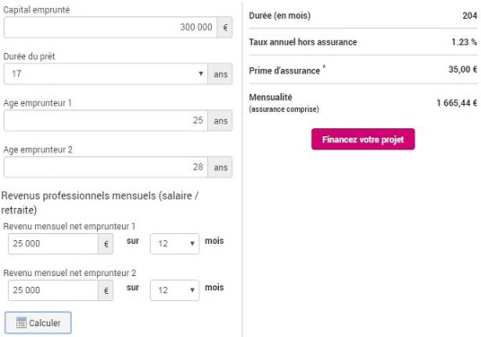Image resolution: width=481 pixels, height=337 pixels.
Task: Click the Taux annuel hors assurance value
Action: pyautogui.click(x=464, y=42)
